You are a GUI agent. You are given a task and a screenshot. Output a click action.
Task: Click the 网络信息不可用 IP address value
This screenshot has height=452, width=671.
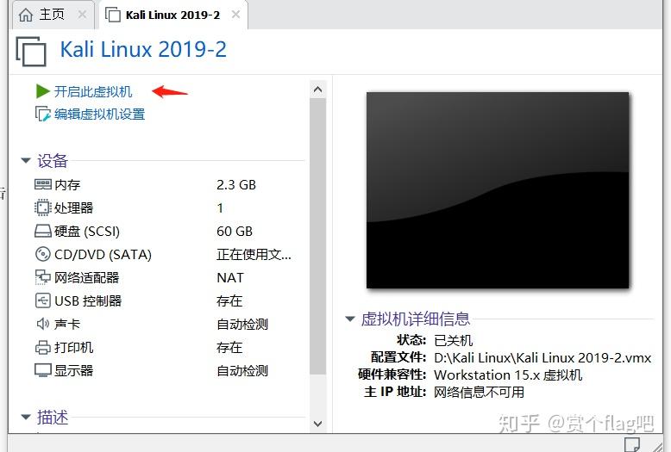[x=479, y=392]
